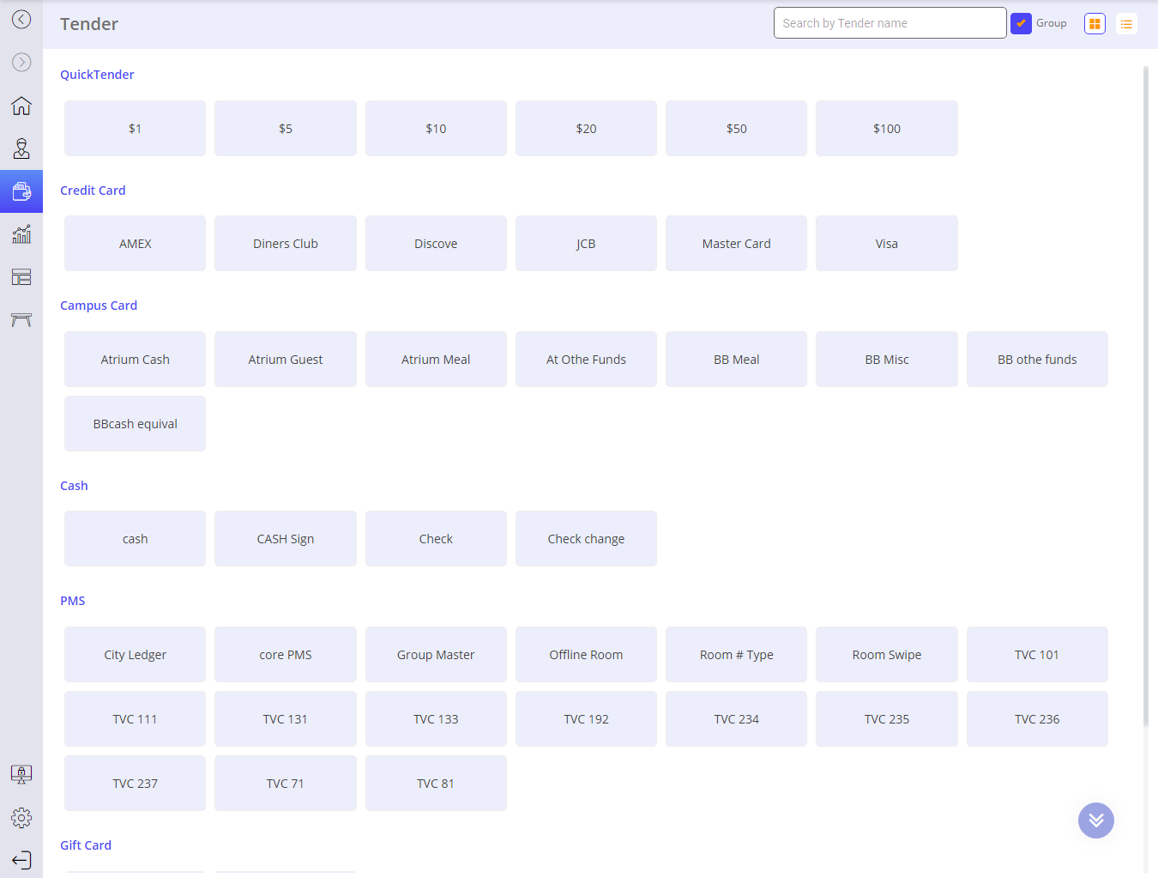Click the Search by Tender name field
This screenshot has height=878, width=1158.
(890, 23)
